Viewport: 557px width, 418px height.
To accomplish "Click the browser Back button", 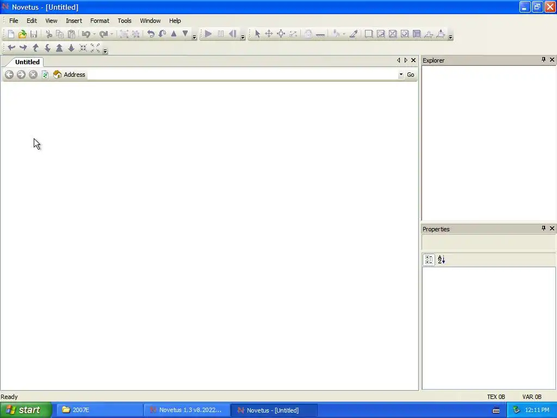I will tap(9, 75).
